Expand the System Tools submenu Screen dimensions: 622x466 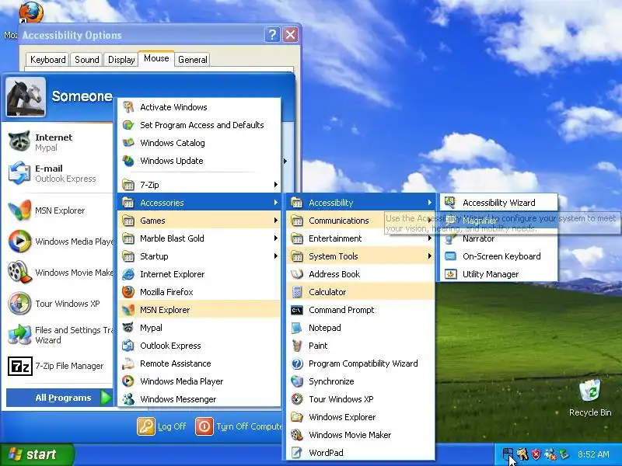360,256
